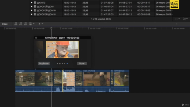Click the 00:00:43:17 duration cell
The height and width of the screenshot is (107, 190).
(144, 3)
